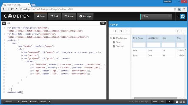188x105 pixels.
Task: Toggle the JS editor panel
Action: click(x=169, y=102)
